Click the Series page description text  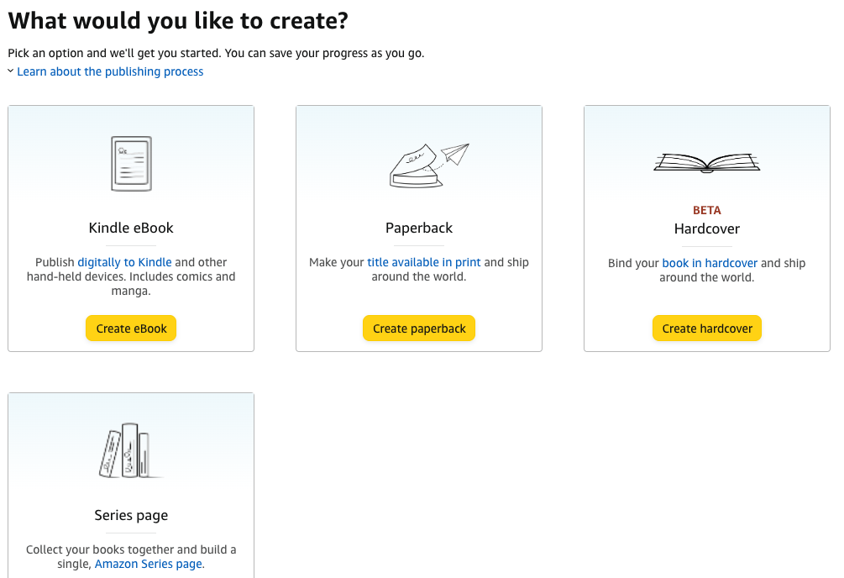131,557
